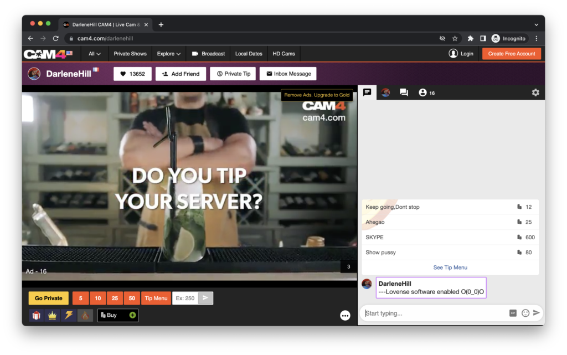Select Keep going,Dont stop tip item
This screenshot has width=567, height=355.
450,207
